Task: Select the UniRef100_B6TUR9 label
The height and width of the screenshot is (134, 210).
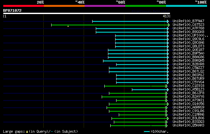Action: click(x=188, y=78)
